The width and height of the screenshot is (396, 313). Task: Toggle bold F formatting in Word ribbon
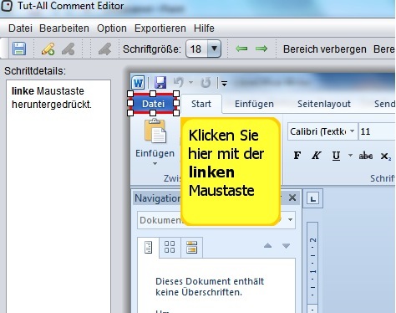tap(297, 156)
